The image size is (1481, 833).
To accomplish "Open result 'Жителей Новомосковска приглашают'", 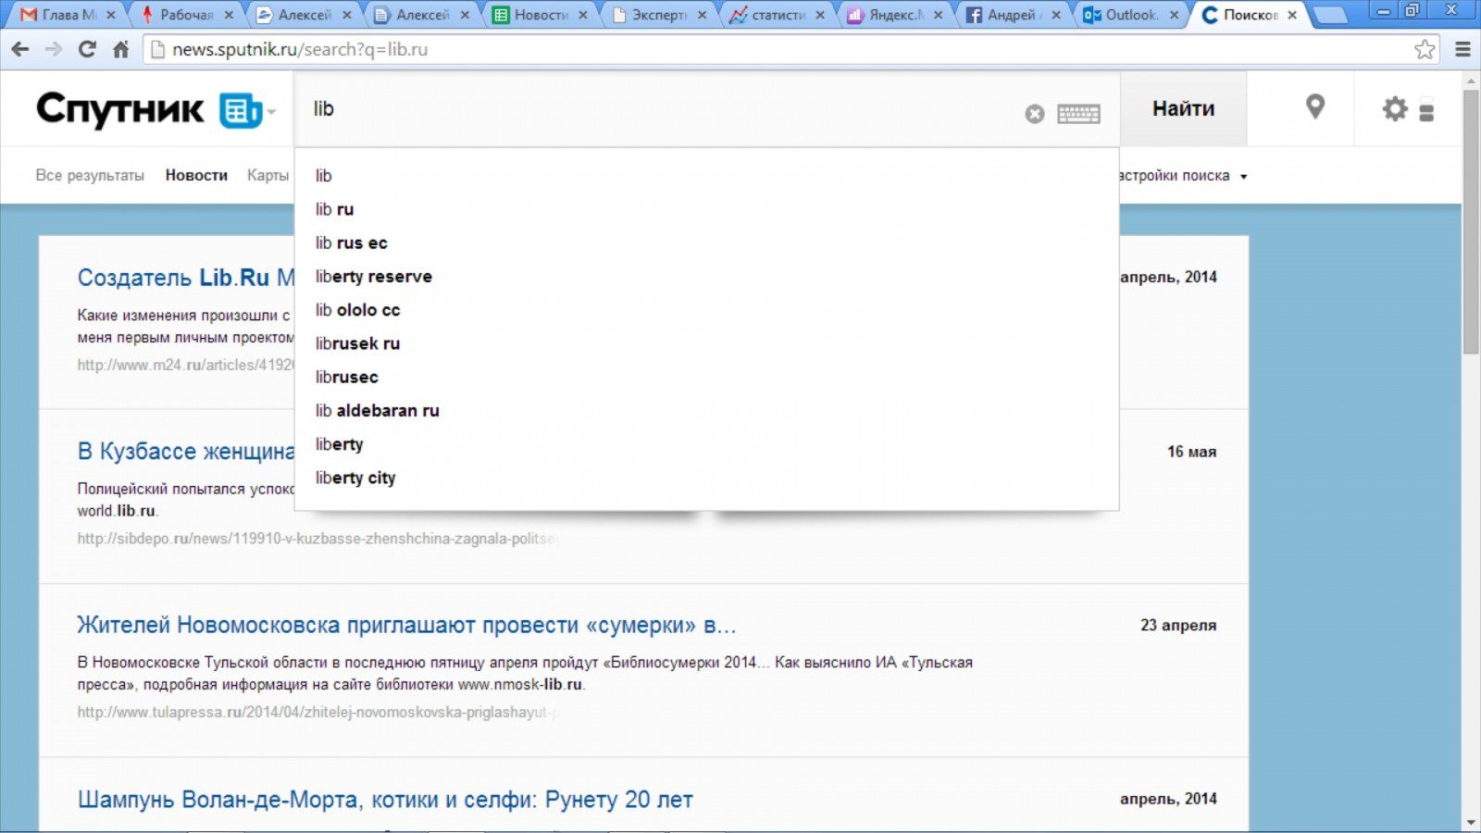I will (406, 625).
